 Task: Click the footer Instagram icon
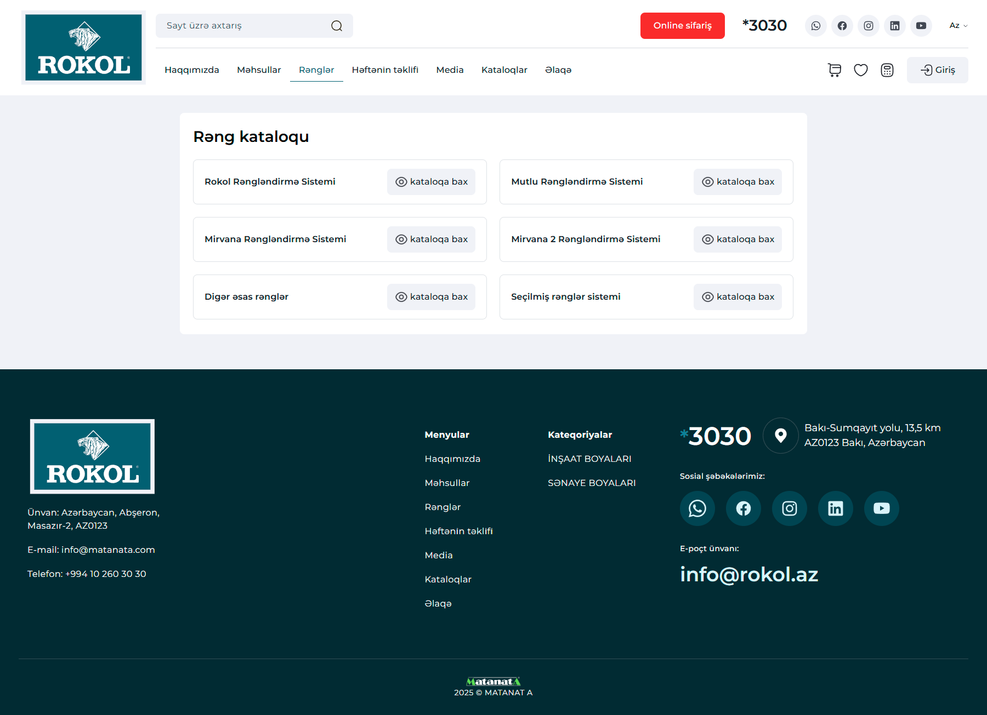point(789,508)
